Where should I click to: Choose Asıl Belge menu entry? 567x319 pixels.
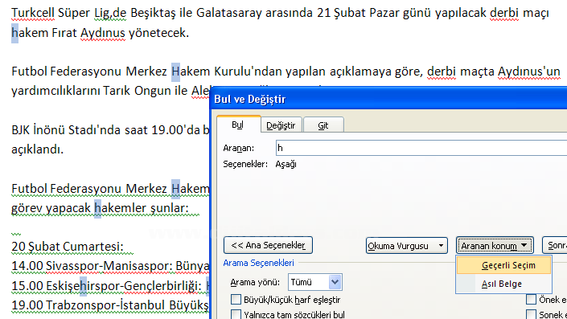[x=504, y=284]
